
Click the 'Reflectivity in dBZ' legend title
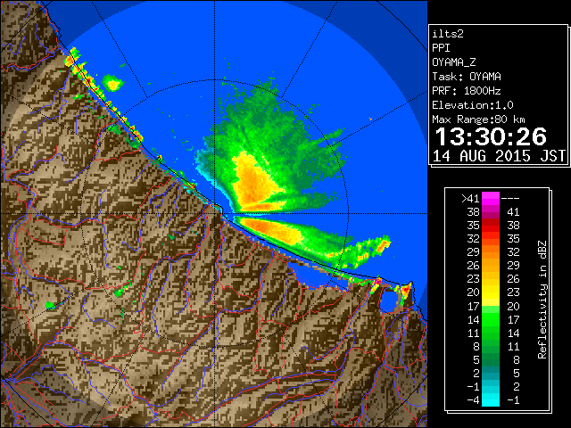(x=542, y=300)
